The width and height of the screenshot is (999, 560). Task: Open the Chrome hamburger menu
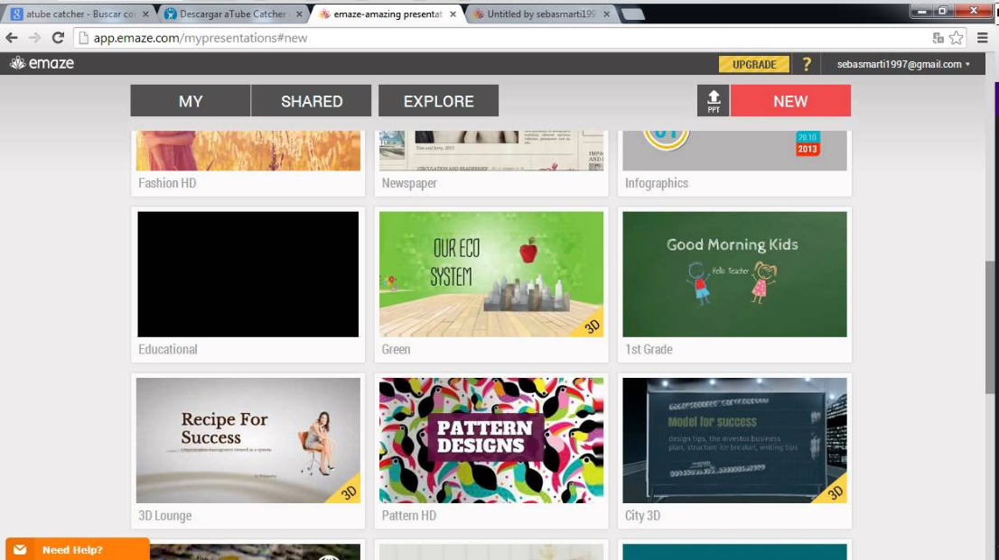pyautogui.click(x=983, y=38)
